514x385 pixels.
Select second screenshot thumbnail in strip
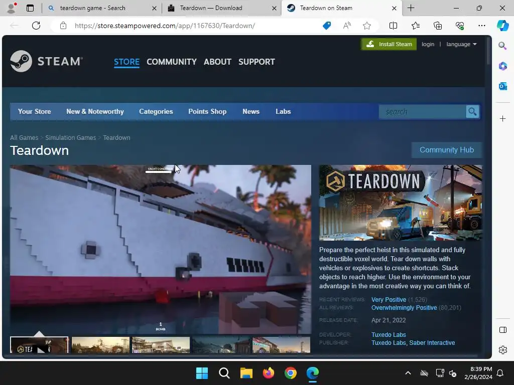pos(100,345)
